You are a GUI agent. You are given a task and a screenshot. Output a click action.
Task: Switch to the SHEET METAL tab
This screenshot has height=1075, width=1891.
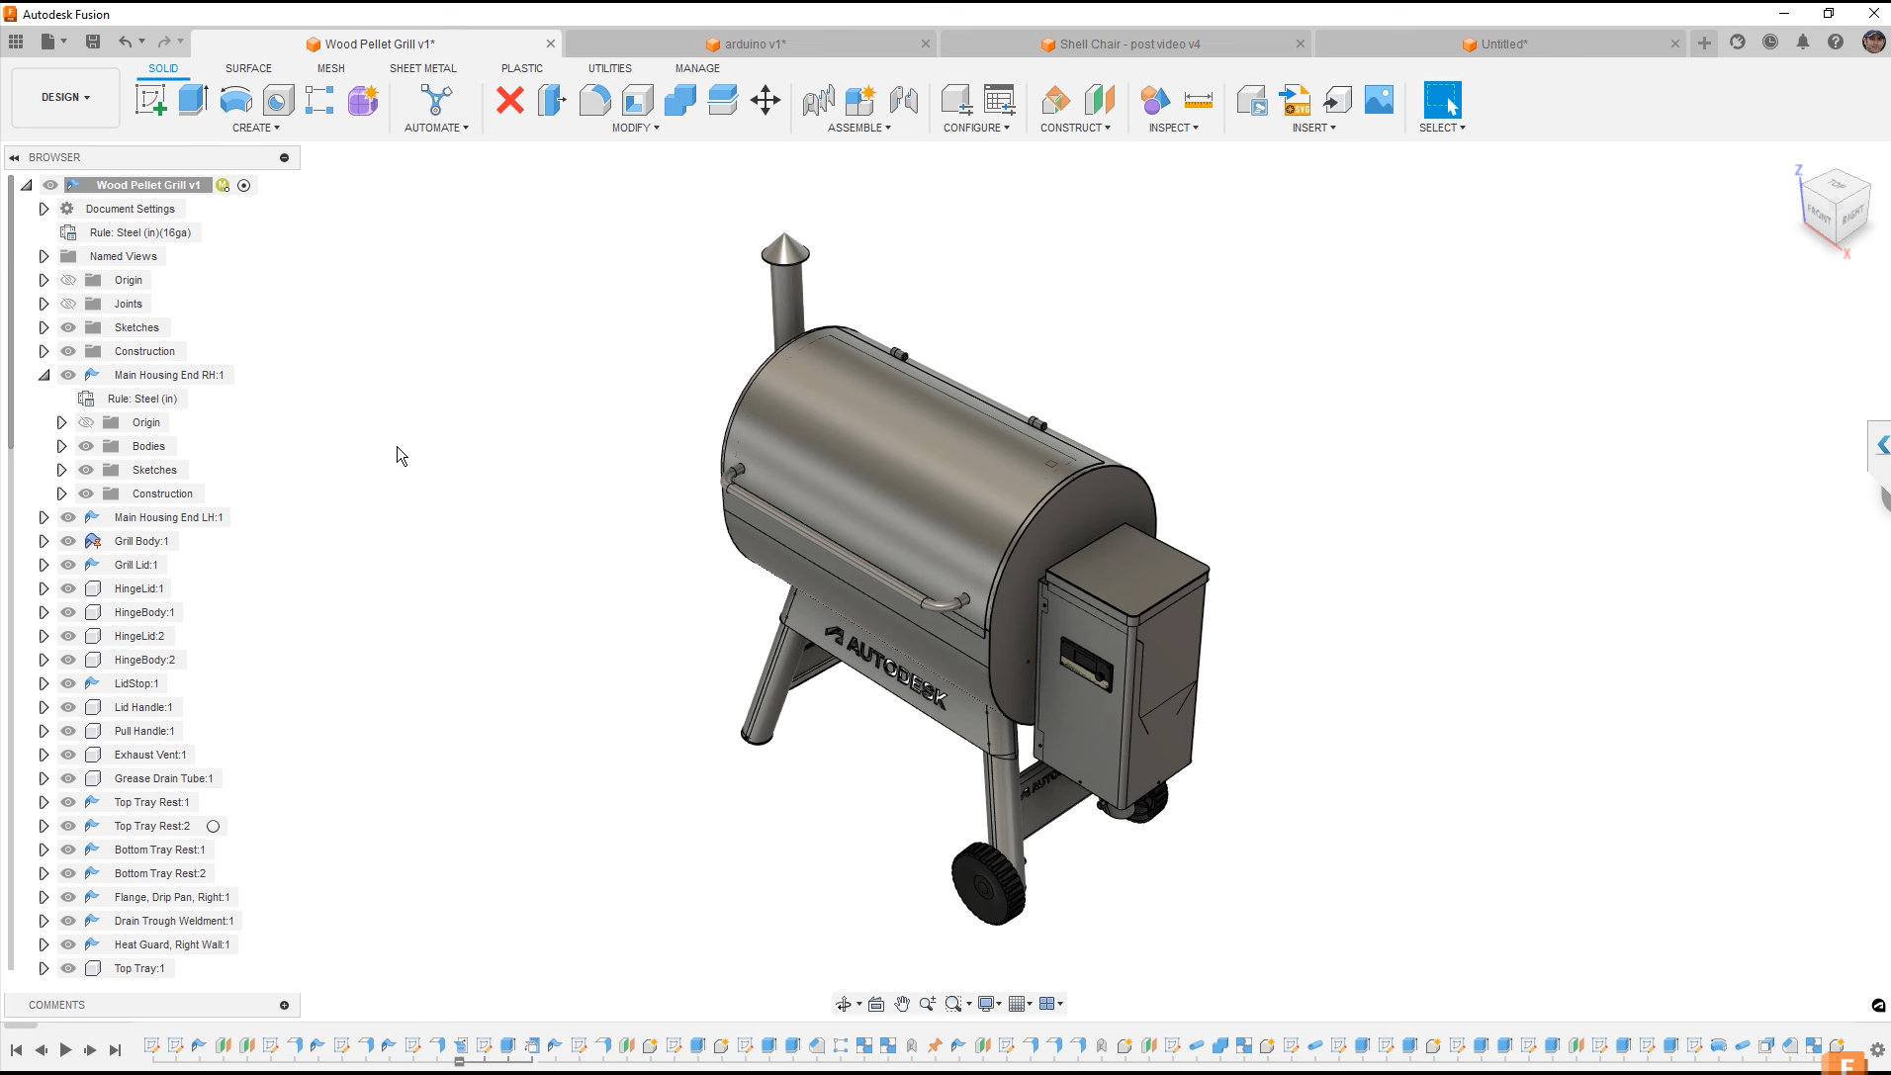coord(423,68)
